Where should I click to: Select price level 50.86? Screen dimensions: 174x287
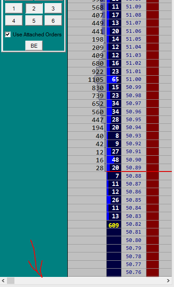click(x=134, y=192)
